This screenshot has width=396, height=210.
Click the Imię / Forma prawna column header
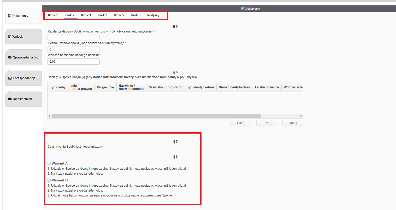(x=81, y=87)
